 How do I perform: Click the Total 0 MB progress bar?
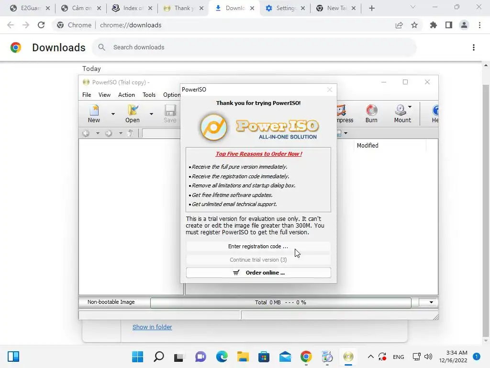pos(280,303)
